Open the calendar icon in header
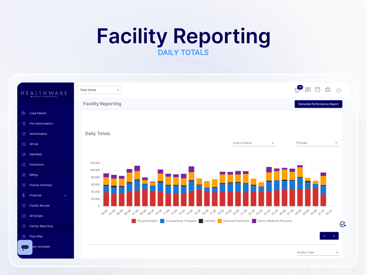 [317, 89]
